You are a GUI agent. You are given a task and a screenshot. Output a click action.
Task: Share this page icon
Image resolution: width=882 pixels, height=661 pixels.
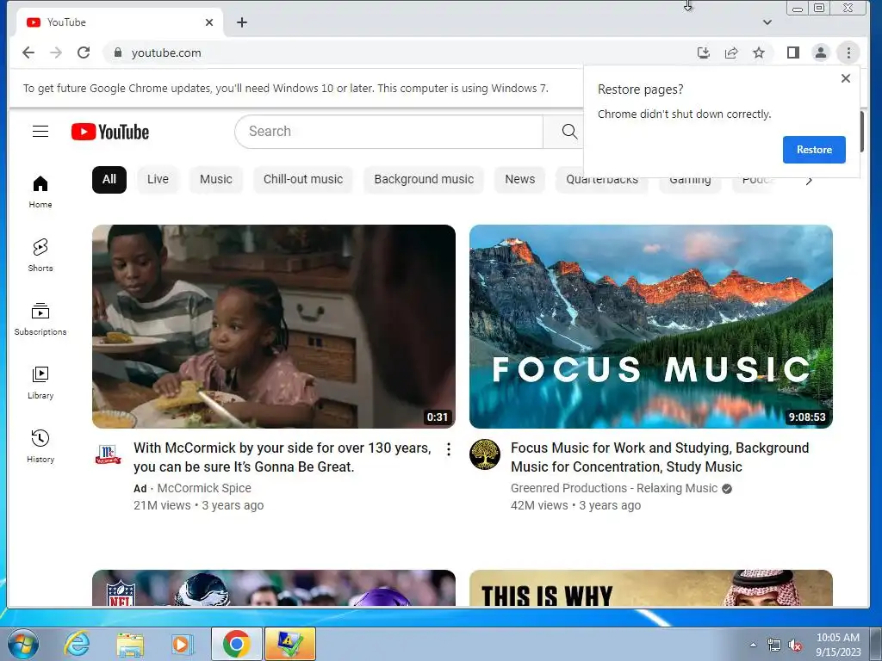coord(731,53)
